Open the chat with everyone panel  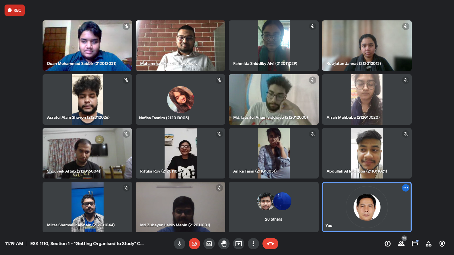[415, 244]
